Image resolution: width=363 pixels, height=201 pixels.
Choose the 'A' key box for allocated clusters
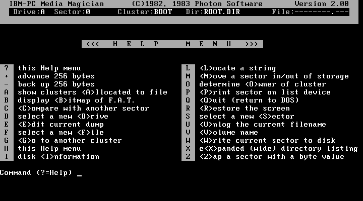tap(7, 92)
